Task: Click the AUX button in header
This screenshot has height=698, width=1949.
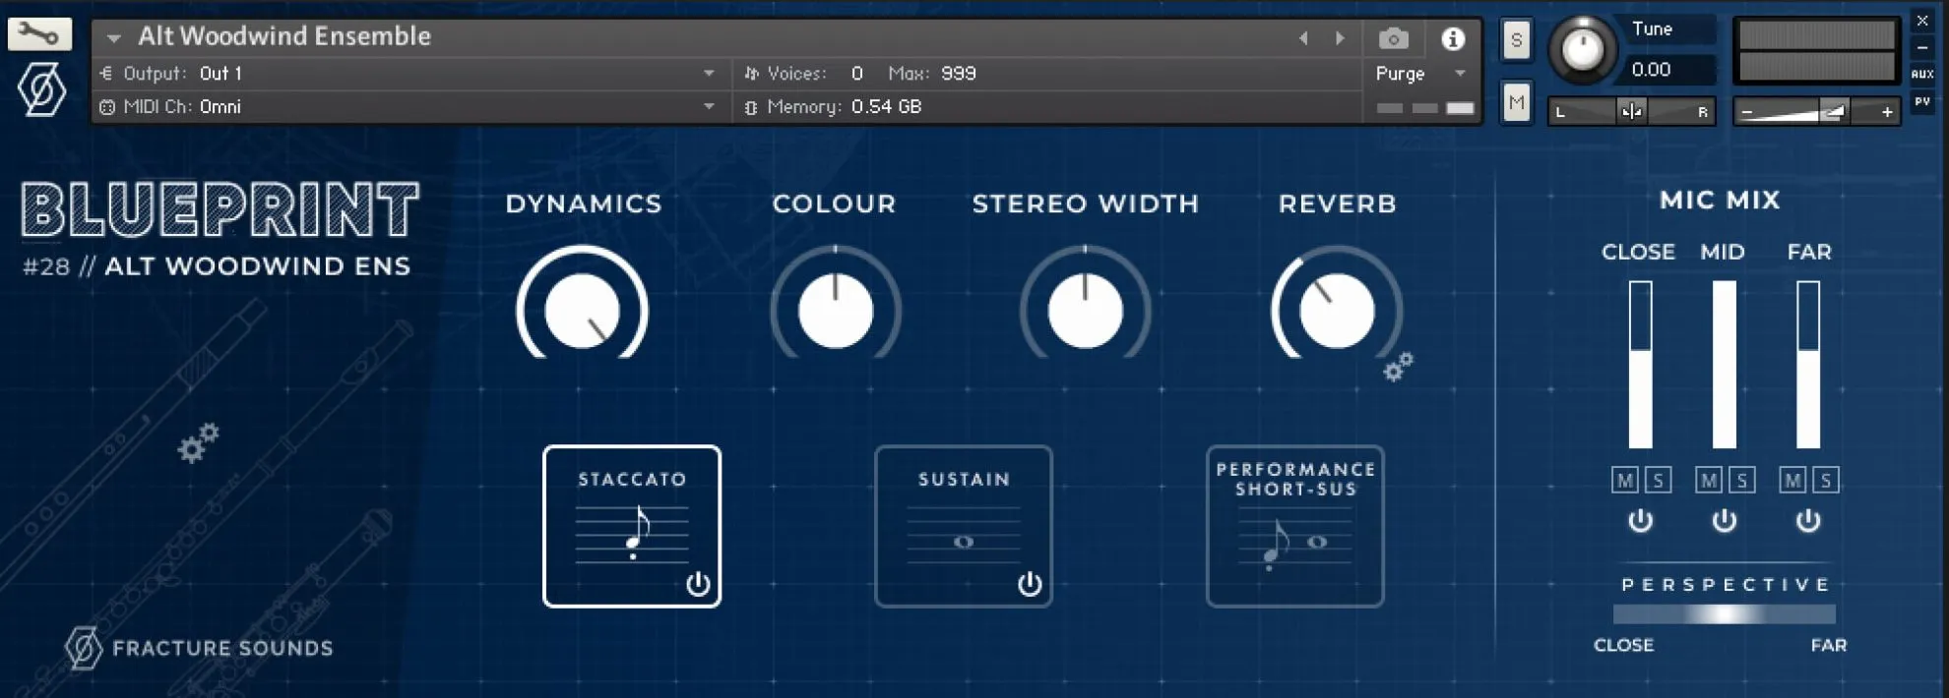Action: tap(1921, 74)
